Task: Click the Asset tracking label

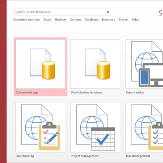Action: pyautogui.click(x=135, y=93)
